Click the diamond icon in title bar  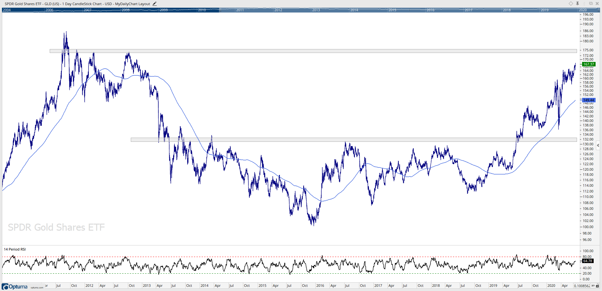(x=571, y=4)
